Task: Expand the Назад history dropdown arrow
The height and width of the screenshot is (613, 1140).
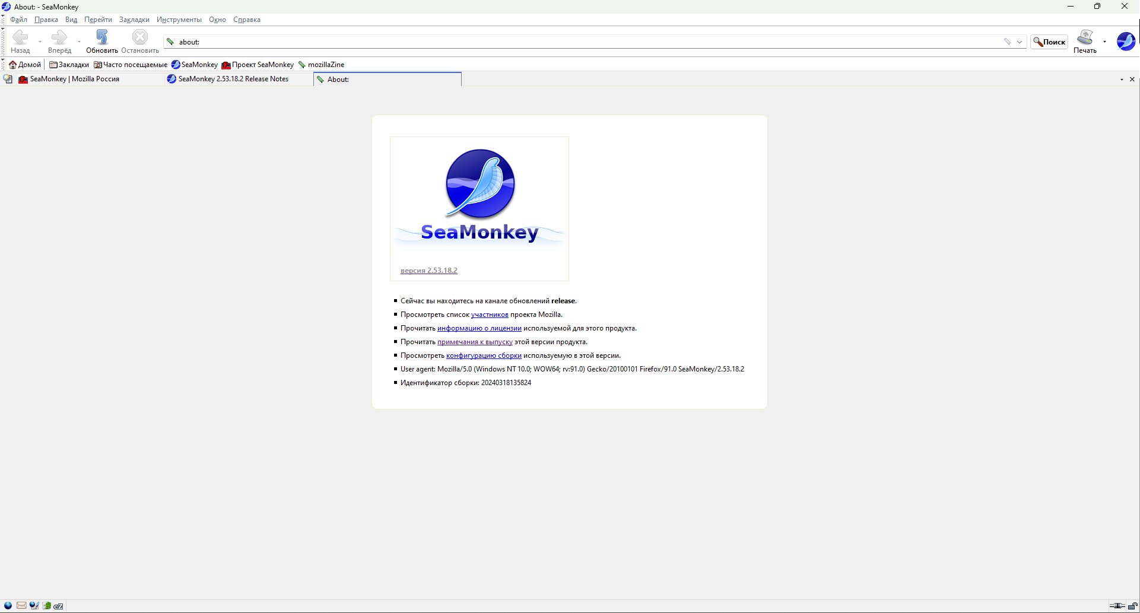Action: (40, 42)
